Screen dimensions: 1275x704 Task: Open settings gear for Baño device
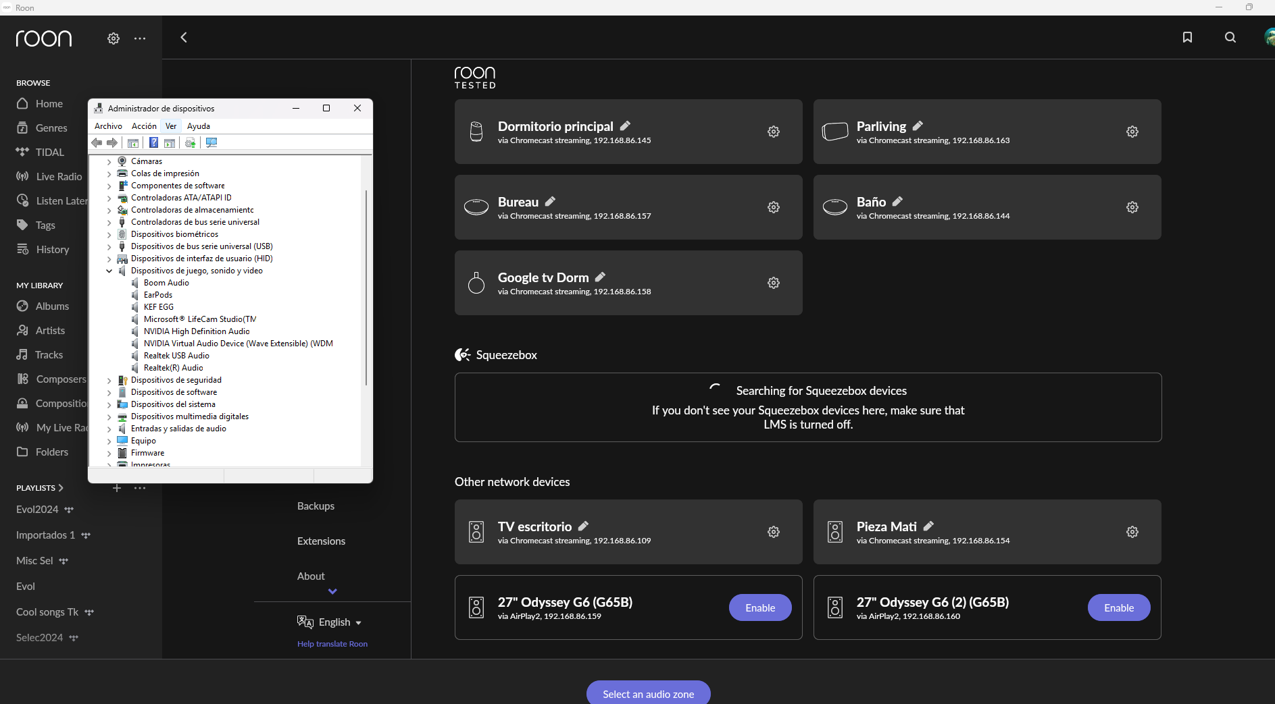[1132, 207]
